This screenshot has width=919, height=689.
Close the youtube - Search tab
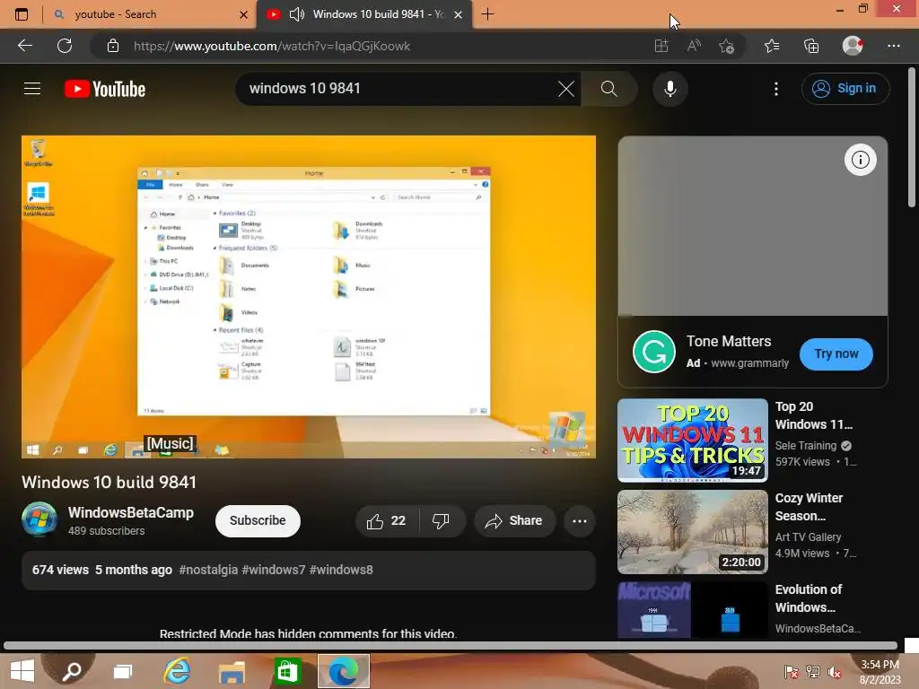[243, 14]
